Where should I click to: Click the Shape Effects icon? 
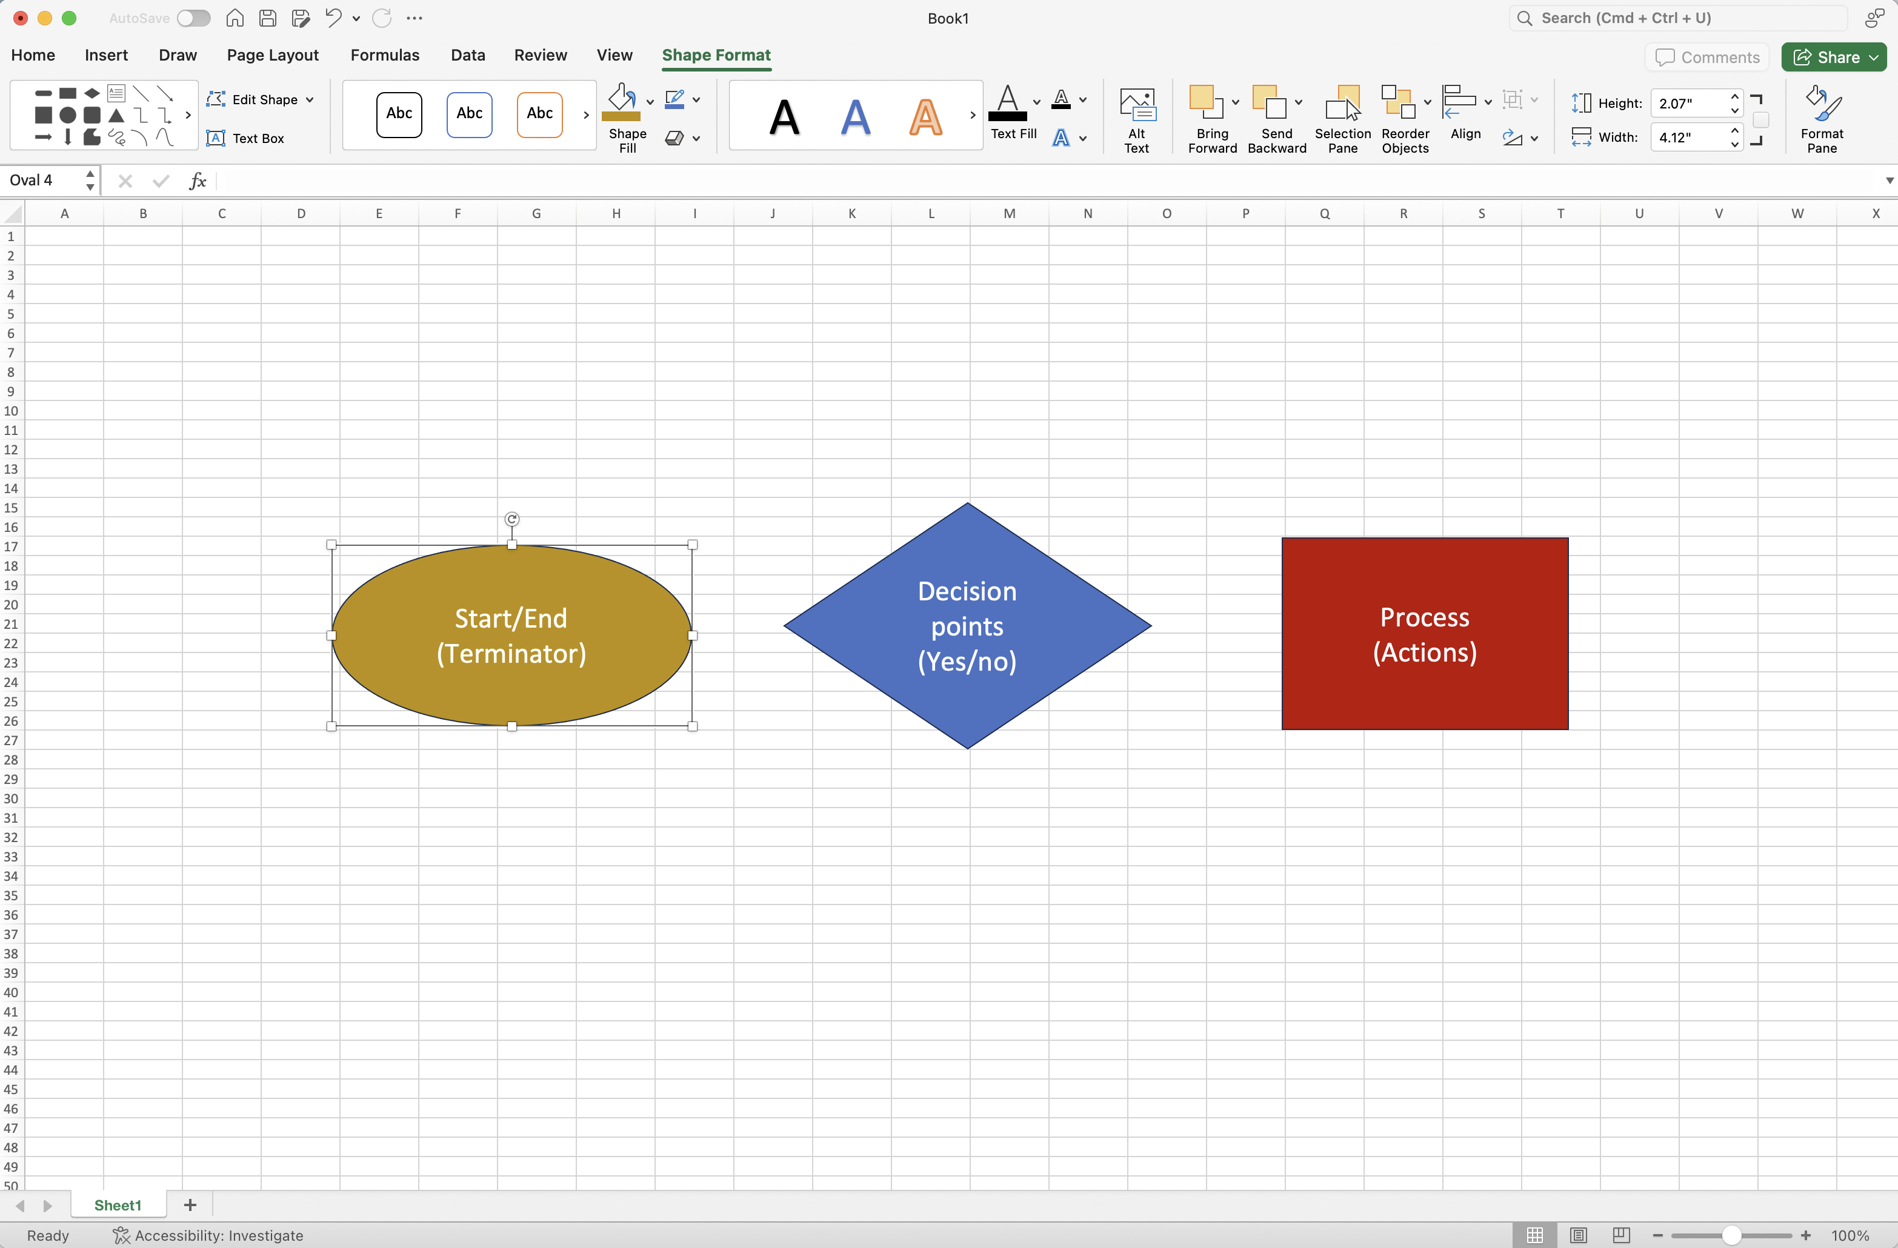tap(674, 138)
